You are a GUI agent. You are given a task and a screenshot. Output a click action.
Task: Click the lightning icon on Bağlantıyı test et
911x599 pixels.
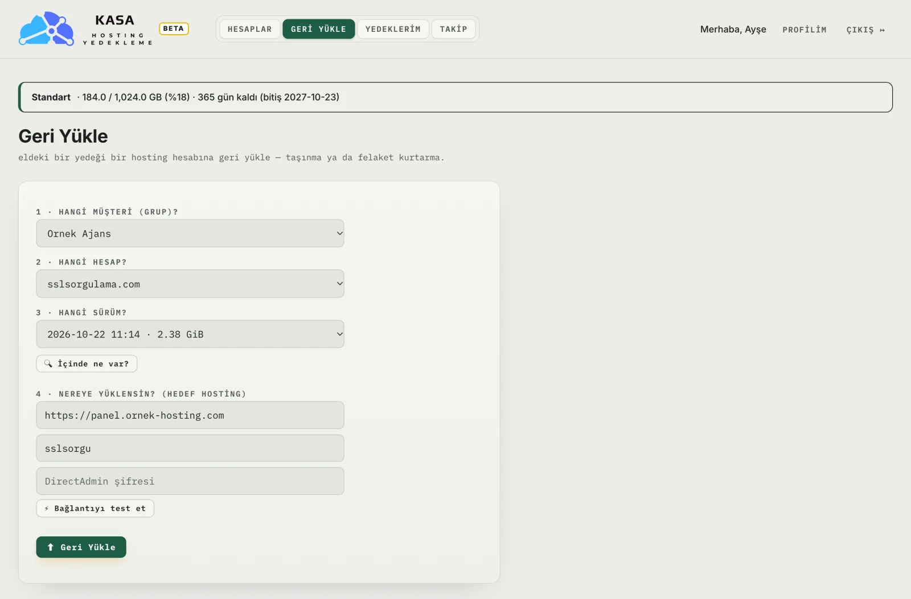click(47, 509)
